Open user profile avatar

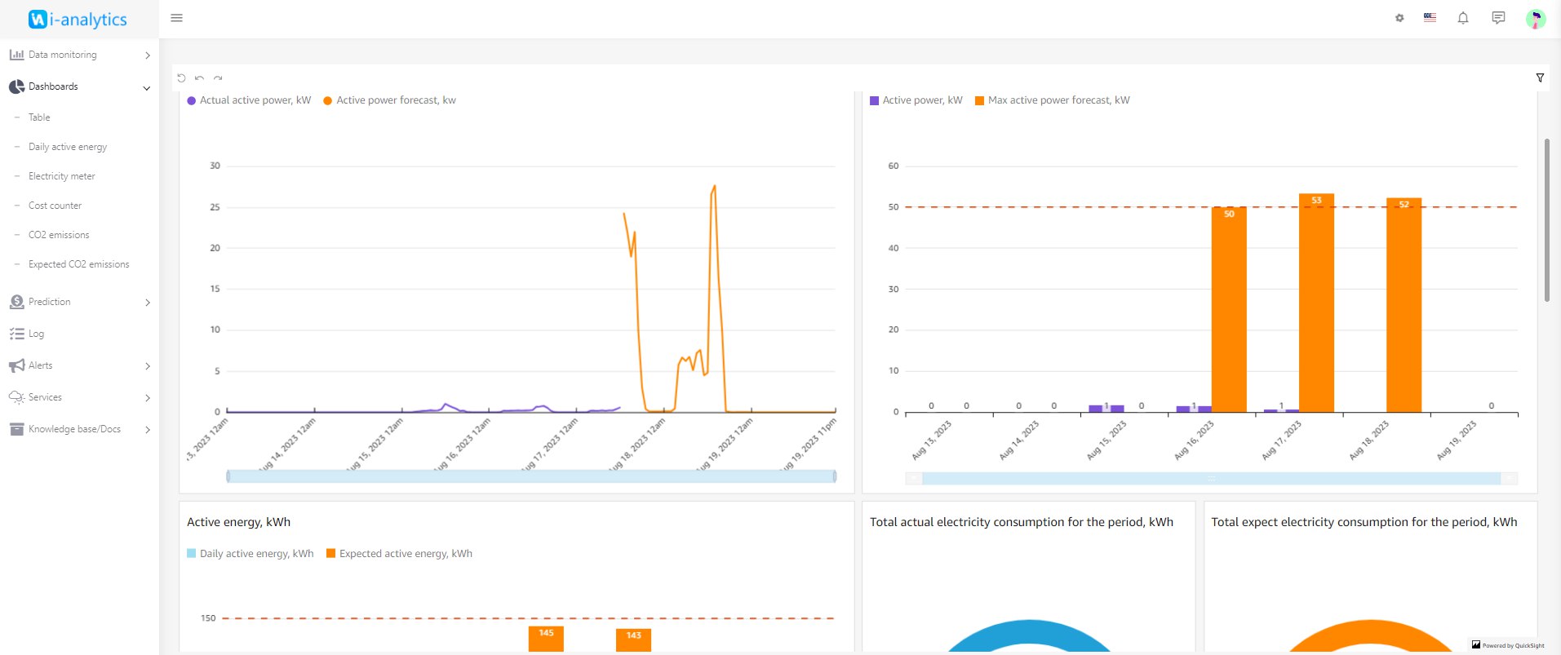click(x=1536, y=19)
